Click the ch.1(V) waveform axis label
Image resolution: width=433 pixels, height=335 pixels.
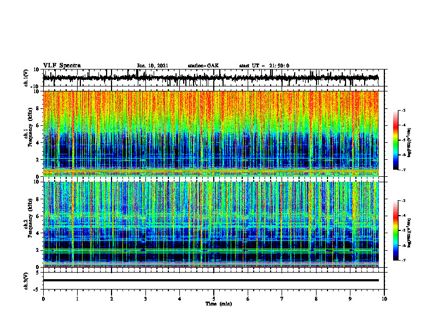coord(26,78)
